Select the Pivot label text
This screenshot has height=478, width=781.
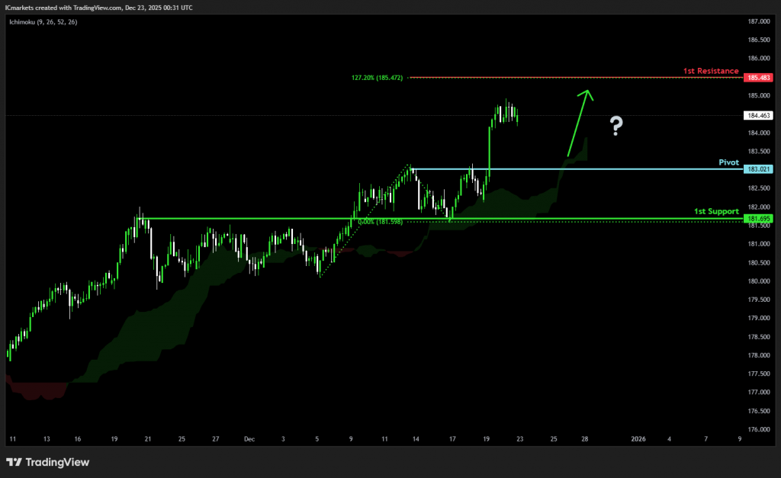coord(729,162)
